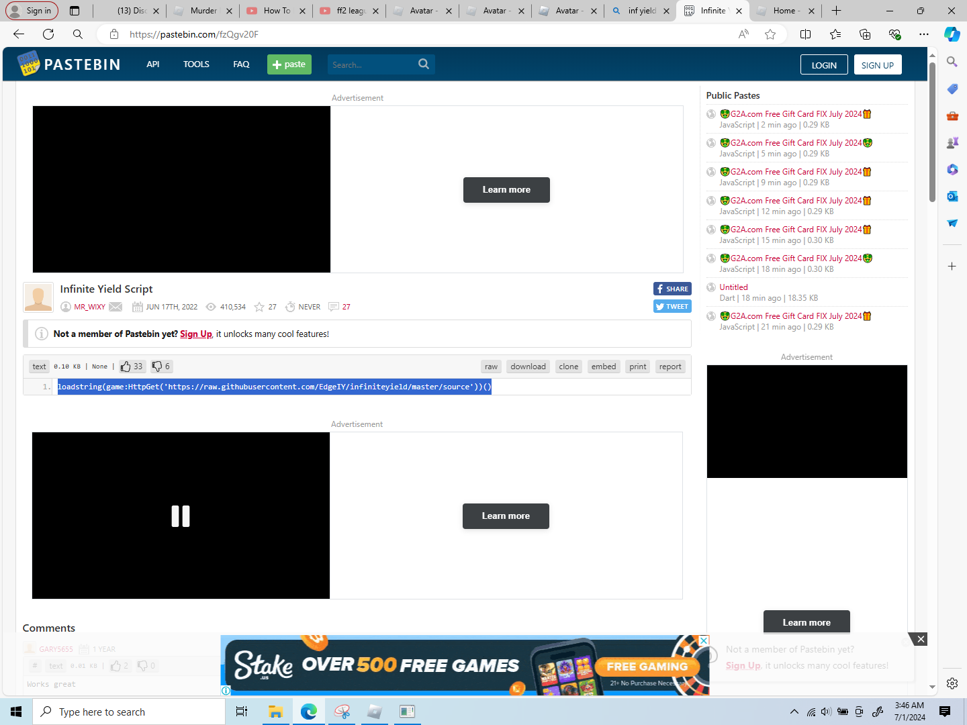Add this page to favorites with the star
The height and width of the screenshot is (725, 967).
click(770, 34)
